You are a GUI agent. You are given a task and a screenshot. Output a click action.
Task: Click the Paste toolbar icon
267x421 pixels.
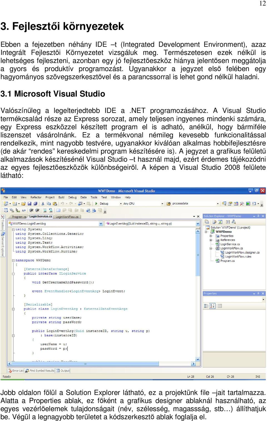click(55, 204)
